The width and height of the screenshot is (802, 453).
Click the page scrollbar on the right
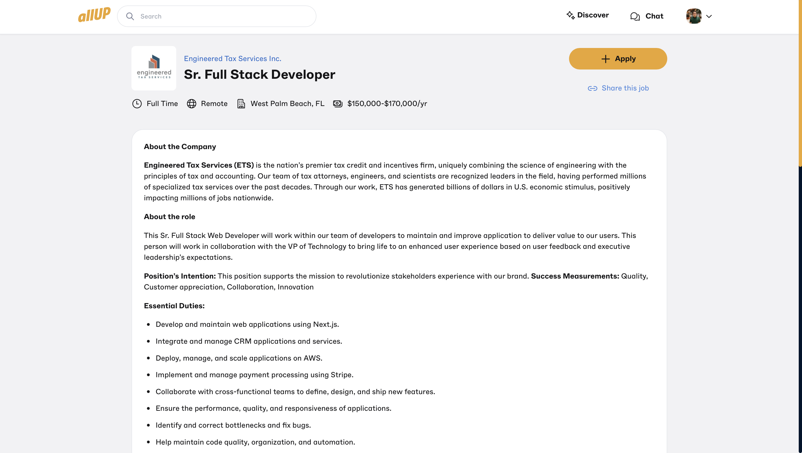[800, 84]
